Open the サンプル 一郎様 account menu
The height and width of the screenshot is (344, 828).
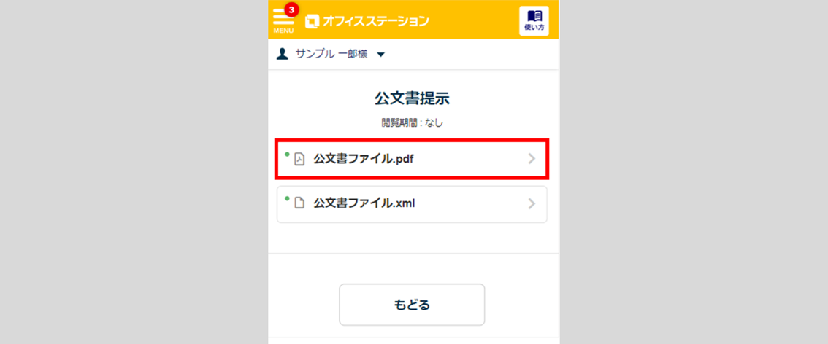coord(332,55)
